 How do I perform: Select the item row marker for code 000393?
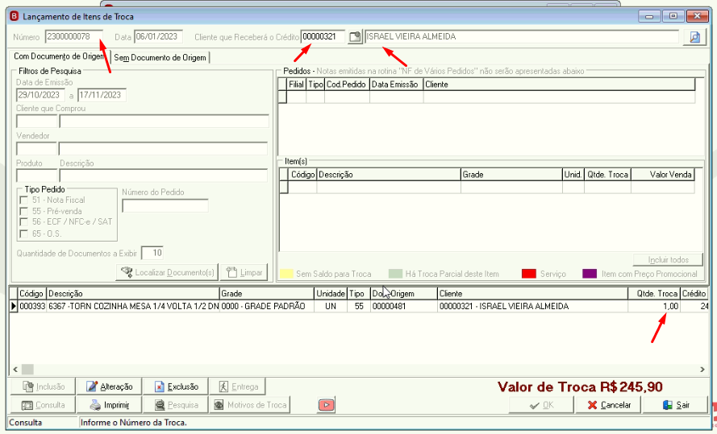13,306
